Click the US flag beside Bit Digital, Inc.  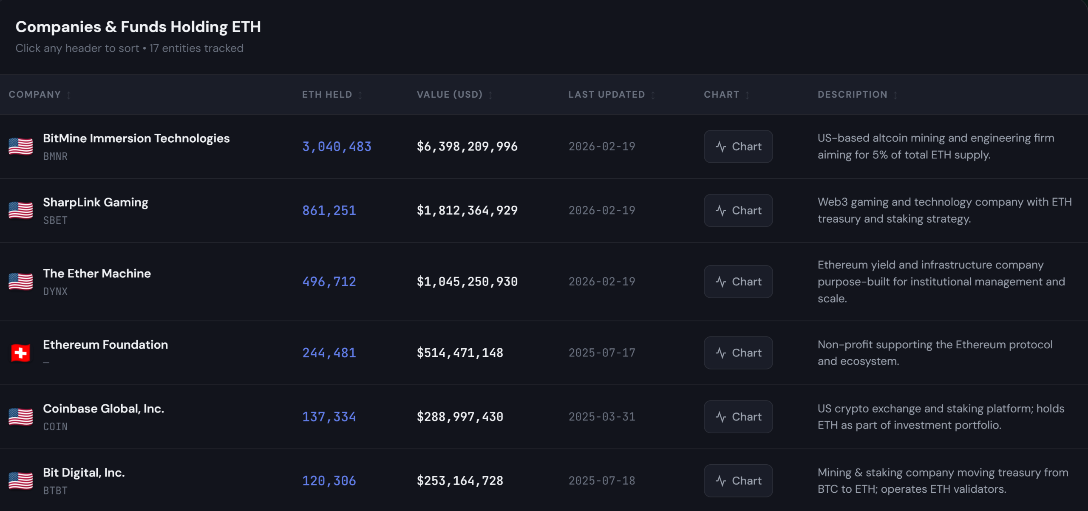(x=20, y=480)
